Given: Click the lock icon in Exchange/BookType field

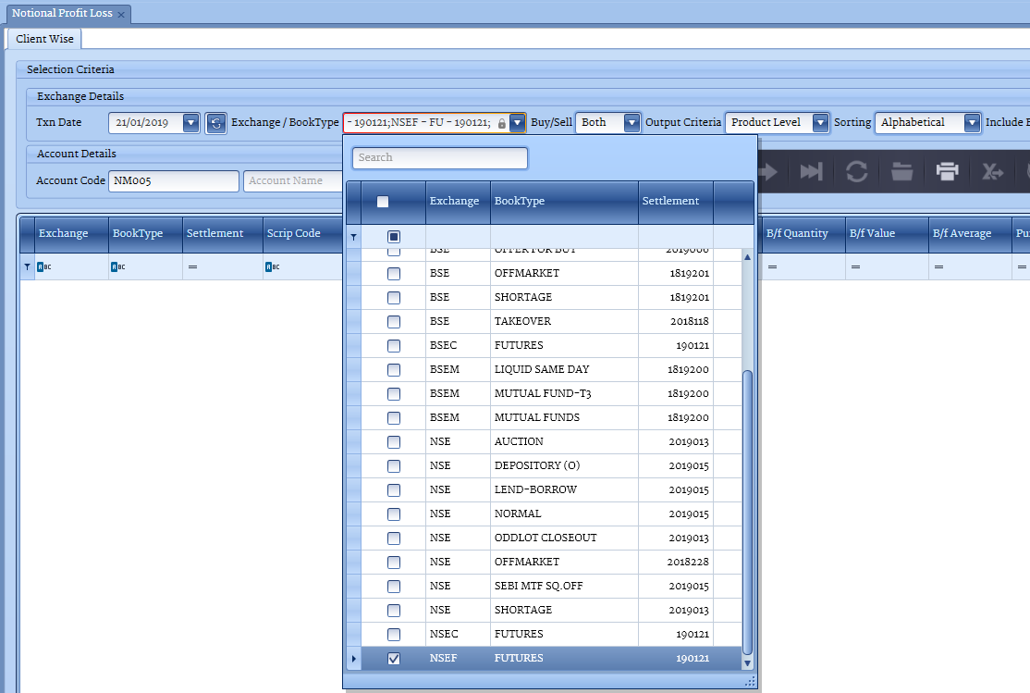Looking at the screenshot, I should pos(501,123).
